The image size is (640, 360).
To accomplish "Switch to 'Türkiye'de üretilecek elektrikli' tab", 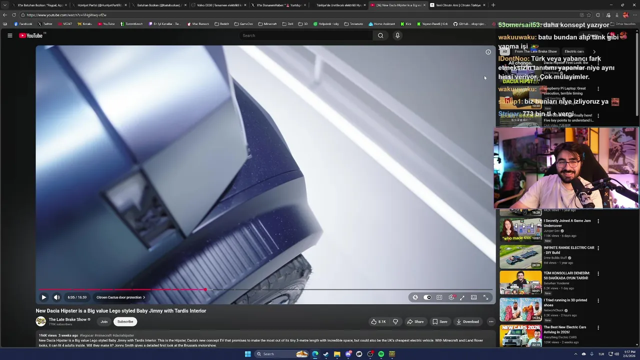I will pyautogui.click(x=337, y=5).
